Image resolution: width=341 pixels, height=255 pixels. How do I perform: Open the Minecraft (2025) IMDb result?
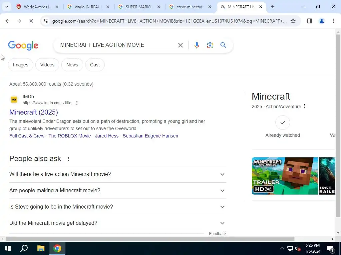(34, 112)
